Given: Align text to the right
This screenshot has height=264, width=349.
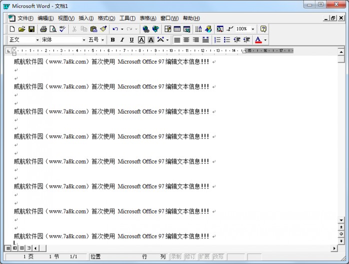Looking at the screenshot, I should click(x=196, y=40).
